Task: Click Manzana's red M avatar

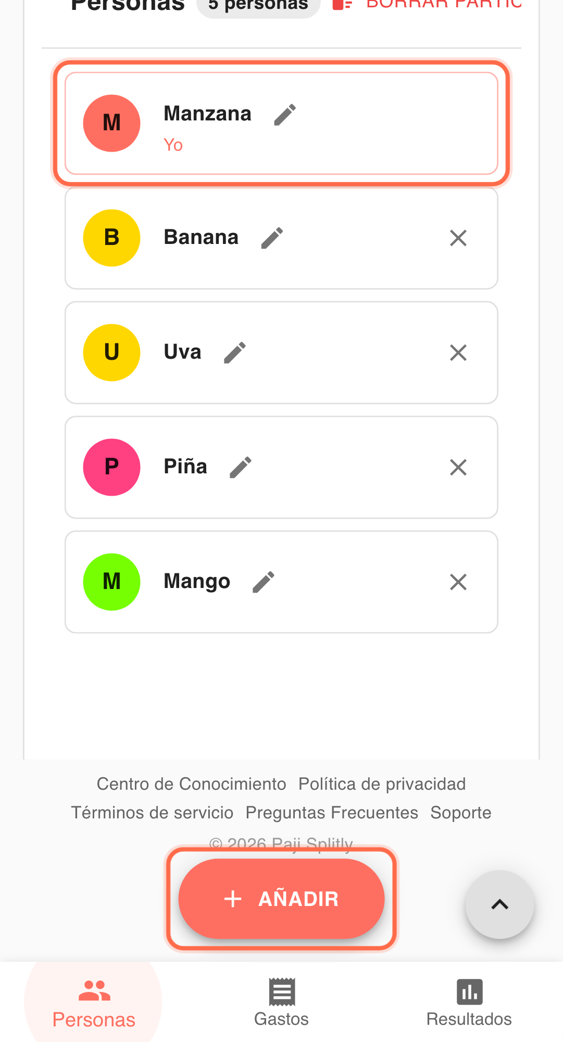Action: [111, 124]
